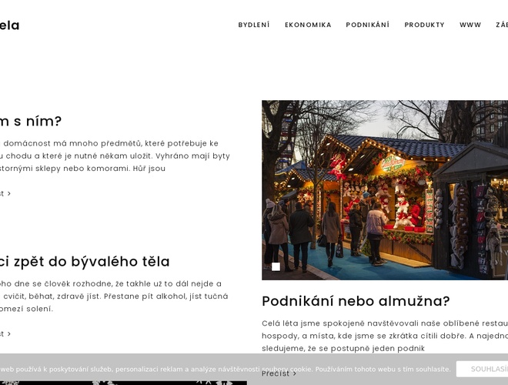Click the small white square on the market image

click(276, 266)
